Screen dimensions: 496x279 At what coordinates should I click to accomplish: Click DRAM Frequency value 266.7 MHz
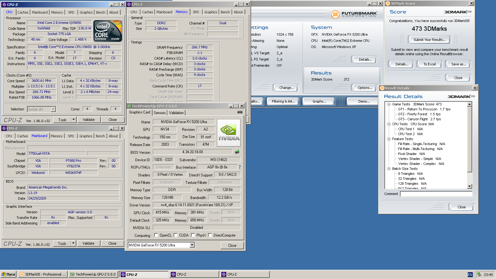tap(200, 47)
